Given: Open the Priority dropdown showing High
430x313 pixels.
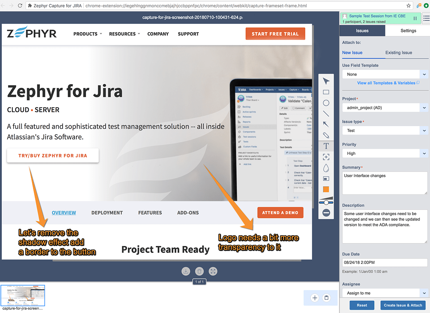Looking at the screenshot, I should click(x=385, y=153).
